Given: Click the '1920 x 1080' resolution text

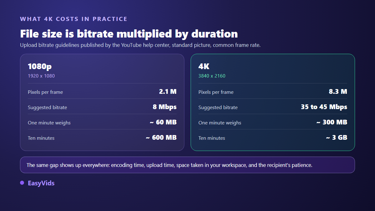Looking at the screenshot, I should [x=41, y=76].
